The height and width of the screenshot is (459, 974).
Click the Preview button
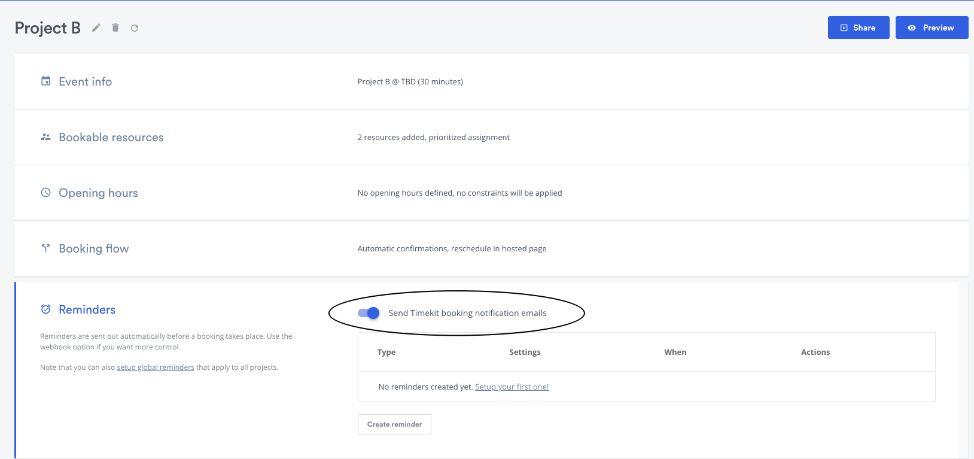[932, 28]
